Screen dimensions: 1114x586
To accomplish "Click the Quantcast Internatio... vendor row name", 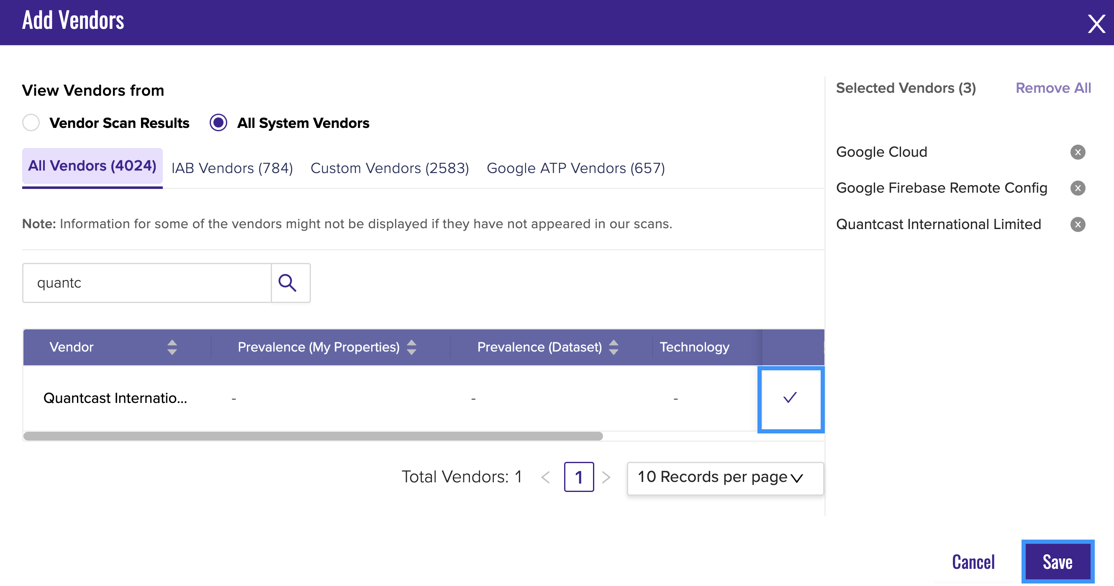I will (x=116, y=399).
